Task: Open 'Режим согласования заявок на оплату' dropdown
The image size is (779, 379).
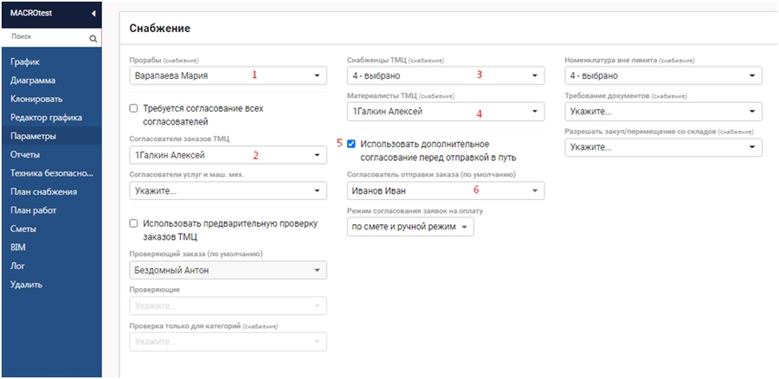Action: point(410,227)
